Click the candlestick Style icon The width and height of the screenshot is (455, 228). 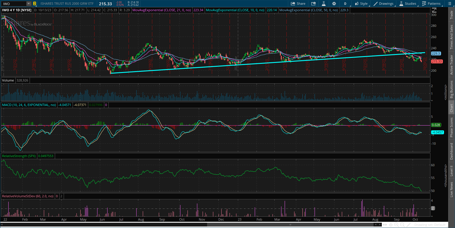(x=357, y=4)
